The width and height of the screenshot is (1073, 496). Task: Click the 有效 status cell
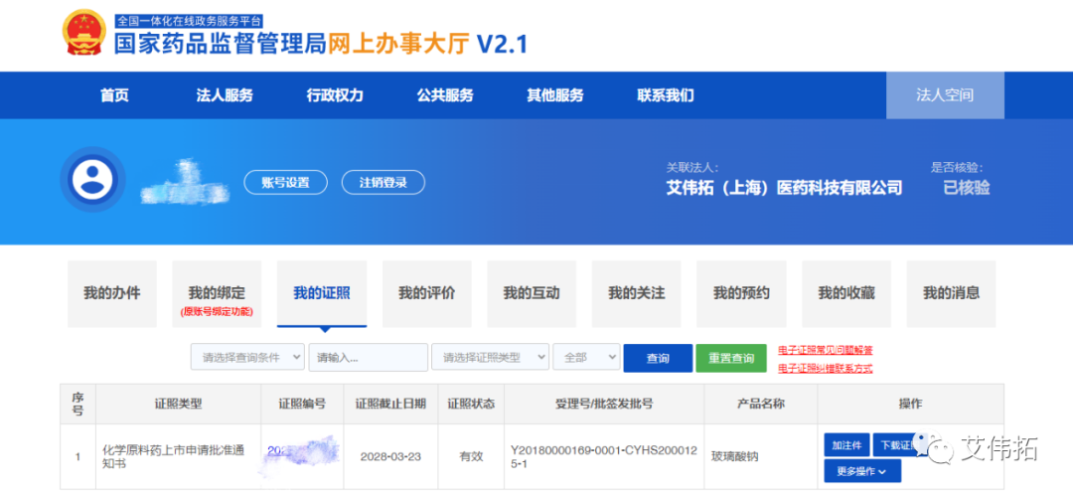[x=471, y=456]
